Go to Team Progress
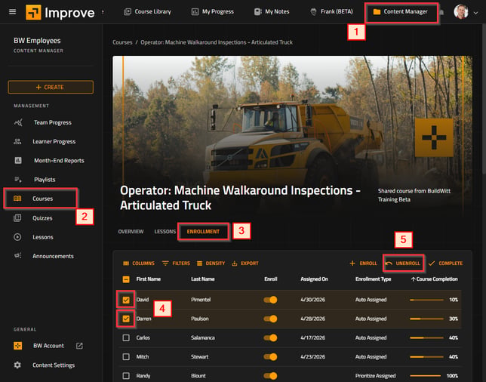The width and height of the screenshot is (486, 382). 52,122
